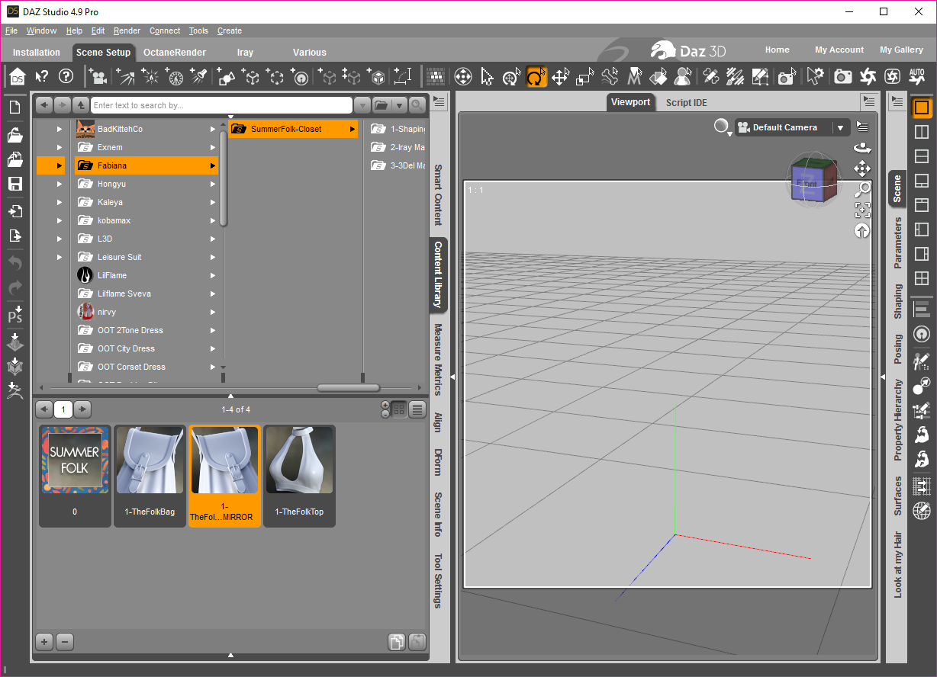Select the Joint Editor bone tool
Screen dimensions: 937x677
(610, 76)
